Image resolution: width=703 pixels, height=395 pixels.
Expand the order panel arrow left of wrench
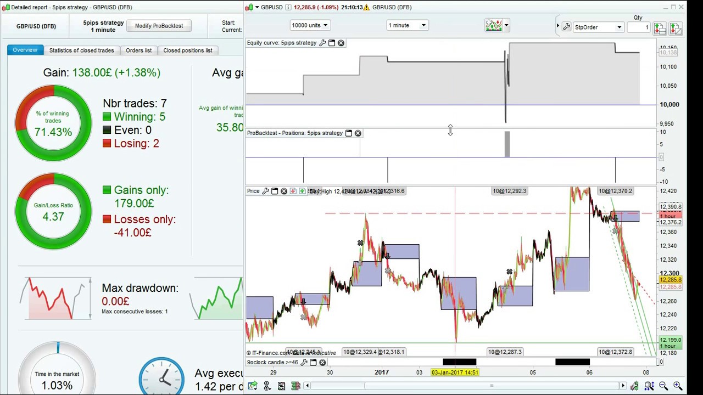coord(558,26)
